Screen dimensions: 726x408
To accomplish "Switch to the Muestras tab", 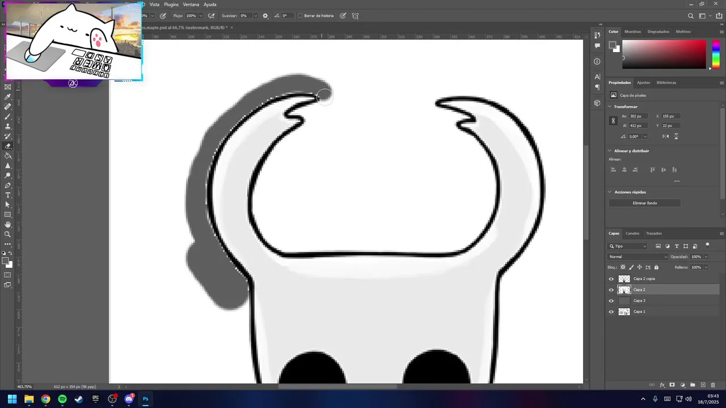I will pos(632,32).
